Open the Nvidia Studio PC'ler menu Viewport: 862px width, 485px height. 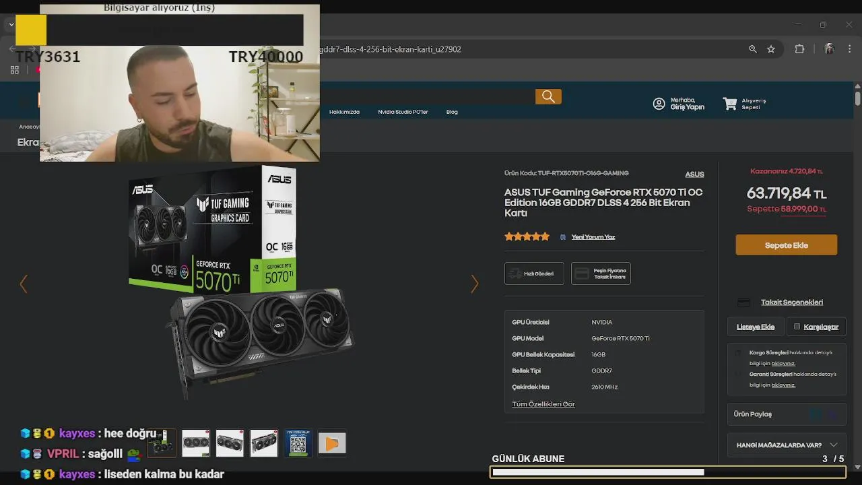pos(403,112)
